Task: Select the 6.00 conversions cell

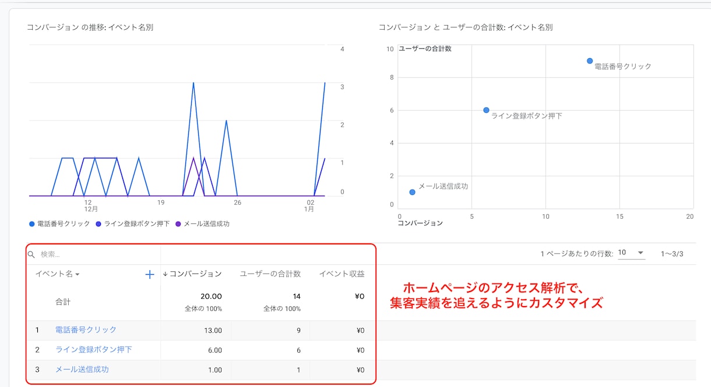Action: point(215,350)
